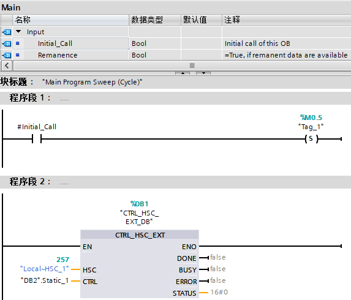
Task: Click the 默认值 column header
Action: (x=202, y=20)
